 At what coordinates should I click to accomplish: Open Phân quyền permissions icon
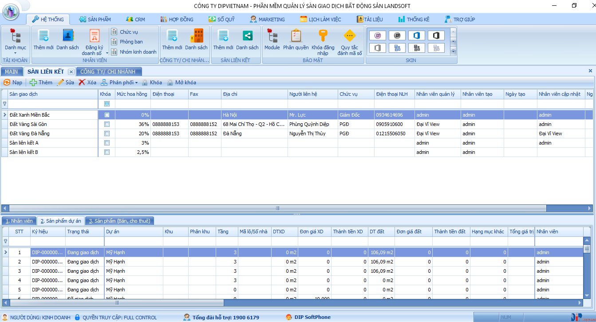tap(296, 36)
